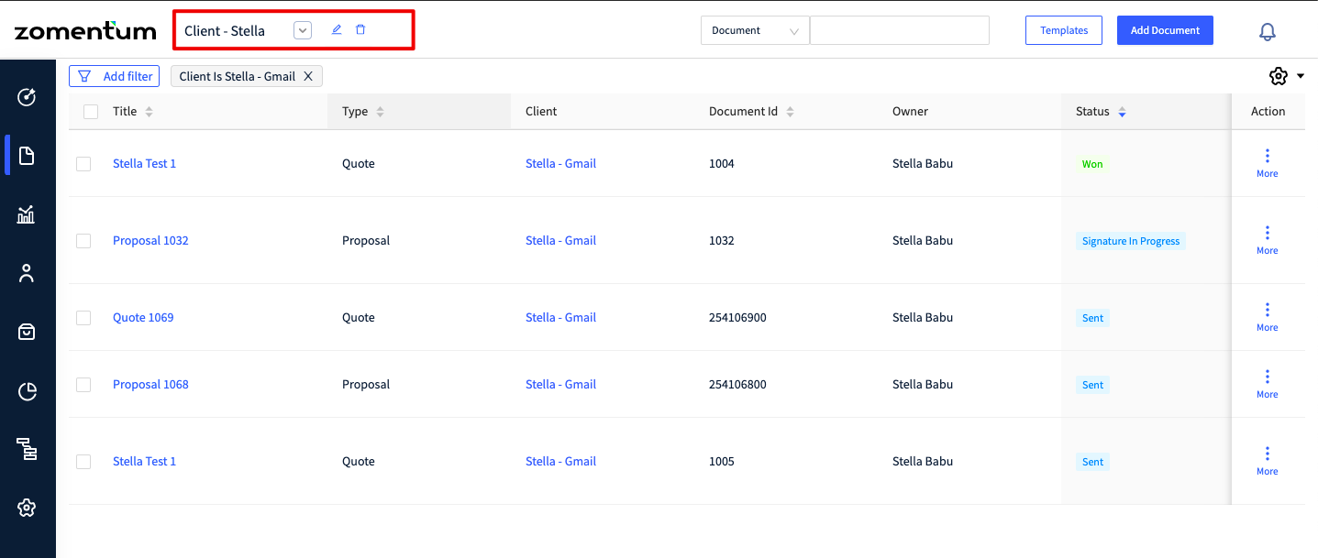Open More actions for Stella Test 1, ID 1005

tap(1268, 461)
